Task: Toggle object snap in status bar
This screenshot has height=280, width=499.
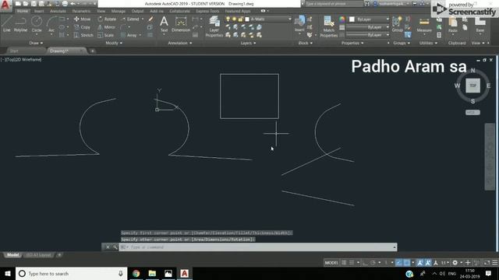Action: (x=407, y=263)
